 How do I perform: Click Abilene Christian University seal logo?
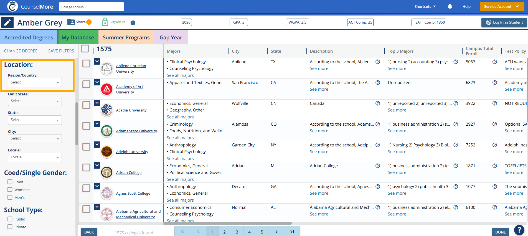tap(107, 68)
